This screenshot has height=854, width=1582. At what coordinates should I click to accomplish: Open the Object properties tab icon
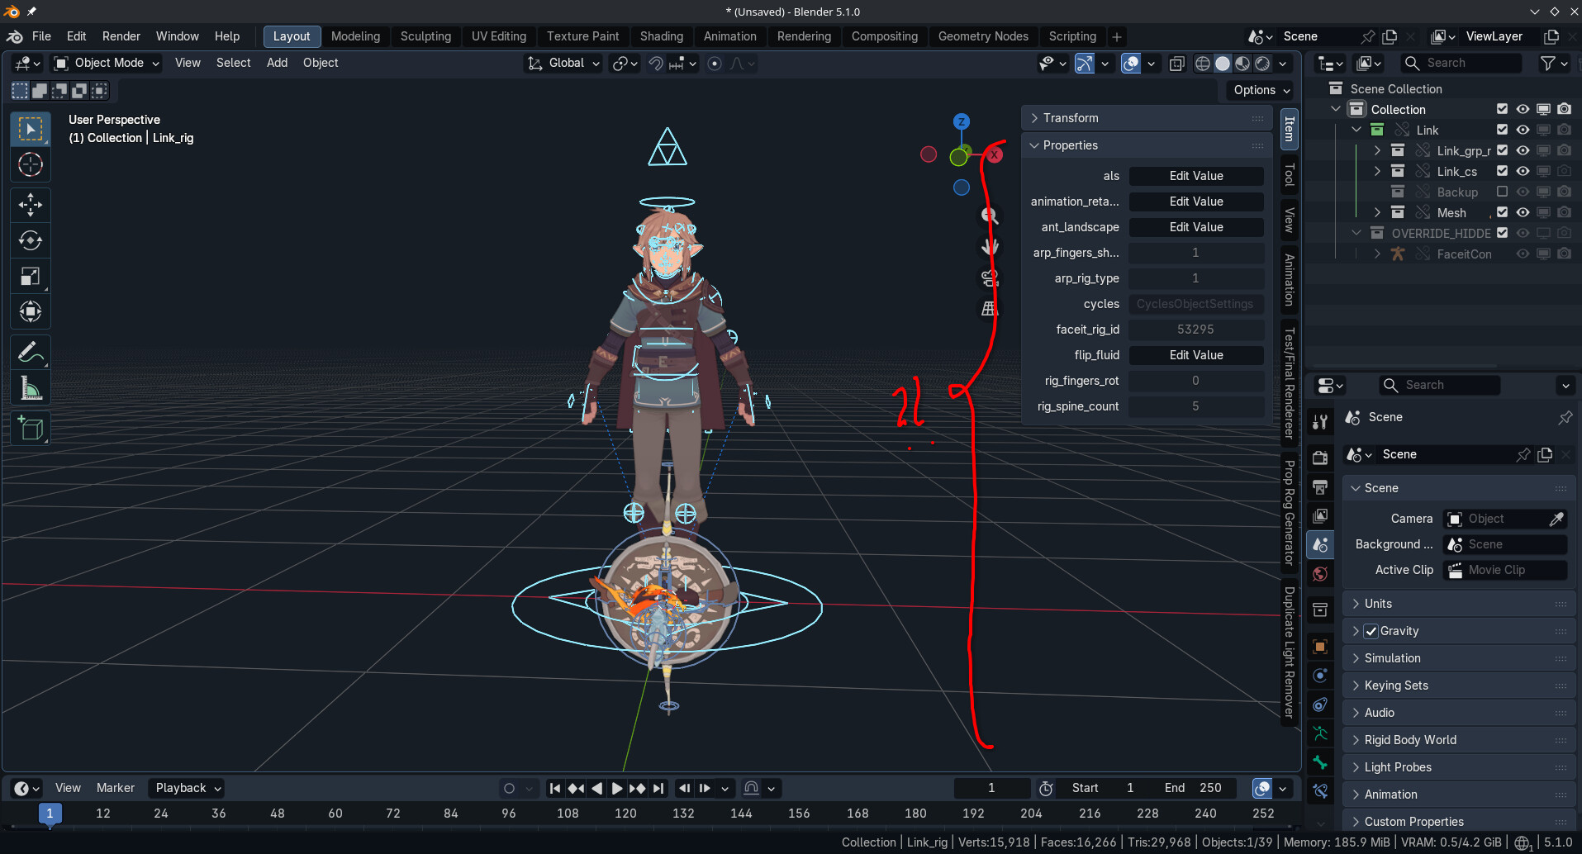point(1320,646)
